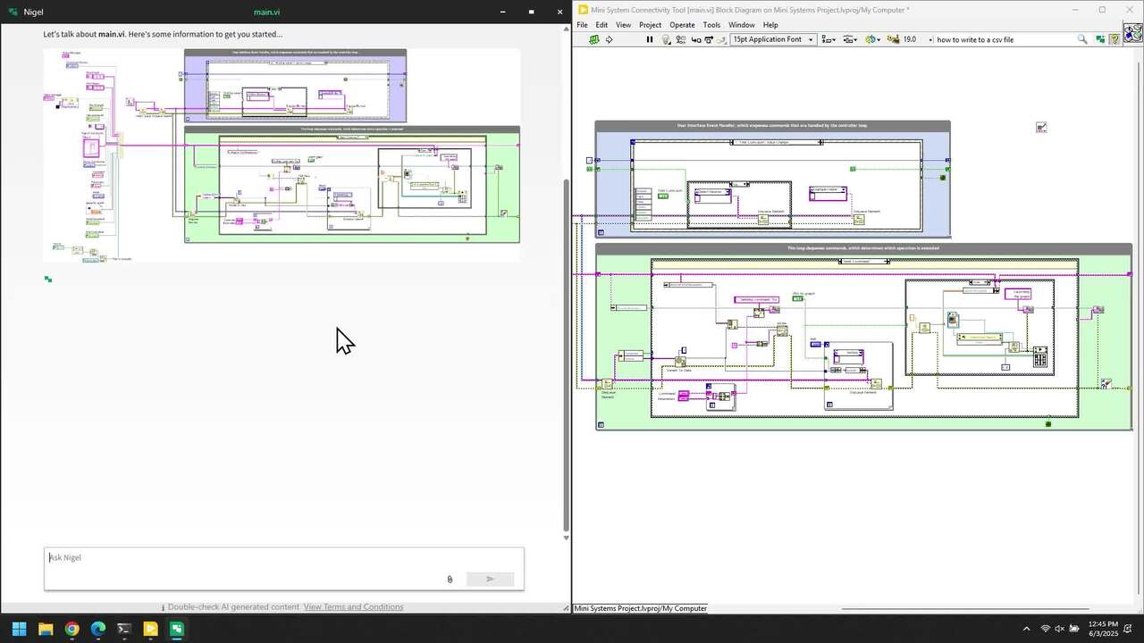The width and height of the screenshot is (1144, 643).
Task: Open the Operate menu
Action: [682, 24]
